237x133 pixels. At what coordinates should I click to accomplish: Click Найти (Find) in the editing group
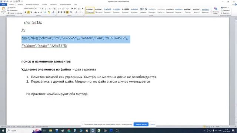(225, 7)
